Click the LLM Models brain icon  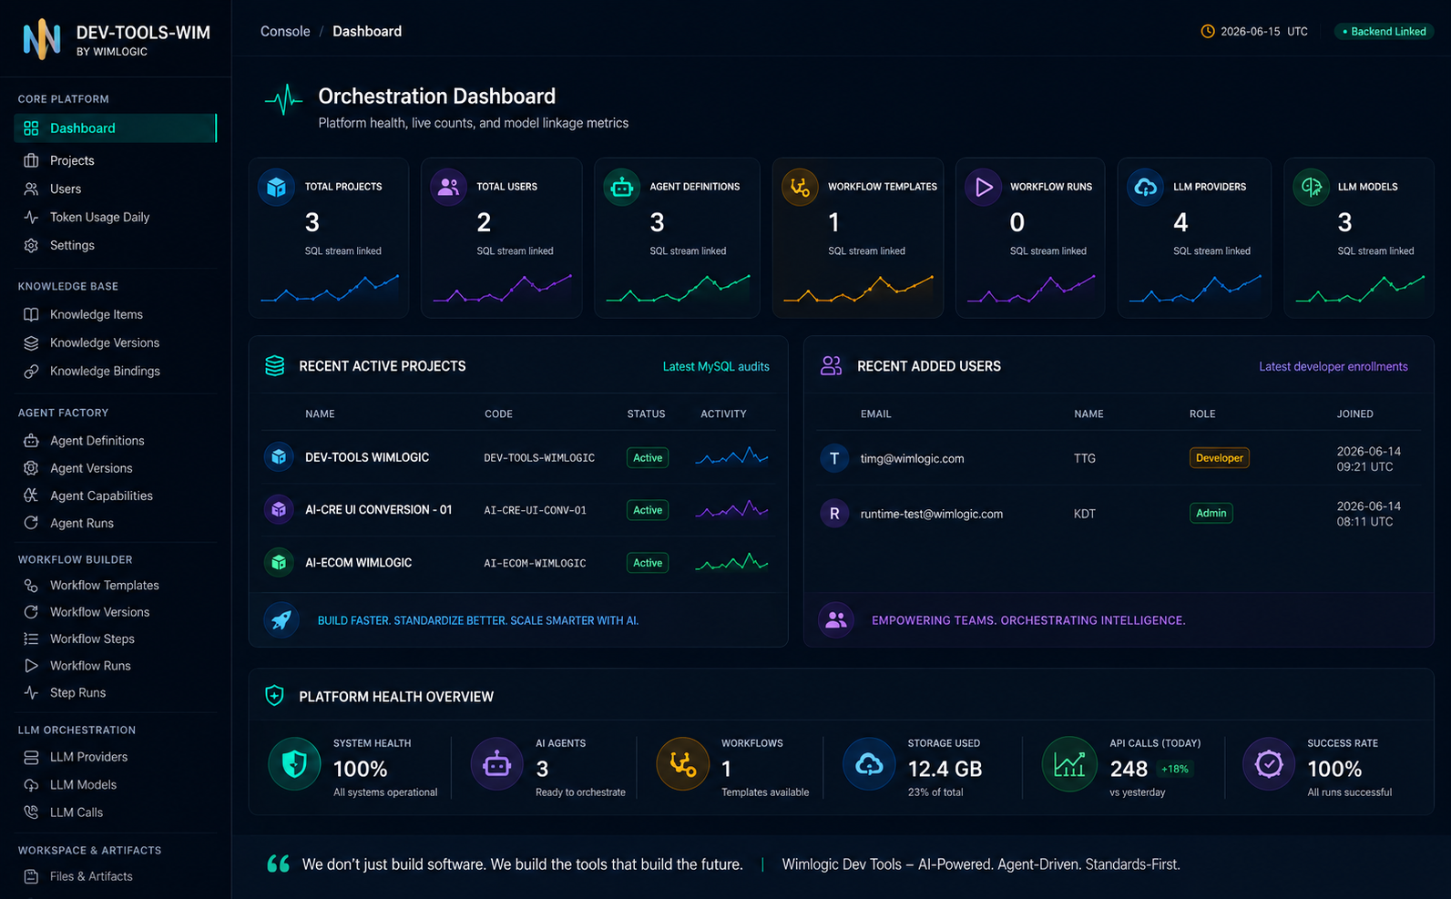coord(1311,188)
